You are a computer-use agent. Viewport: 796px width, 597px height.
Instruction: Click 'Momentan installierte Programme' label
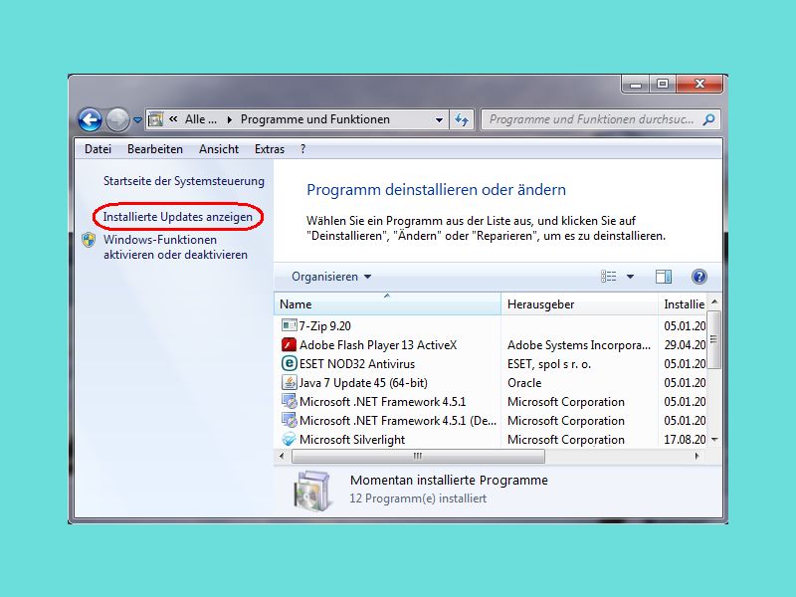click(450, 481)
